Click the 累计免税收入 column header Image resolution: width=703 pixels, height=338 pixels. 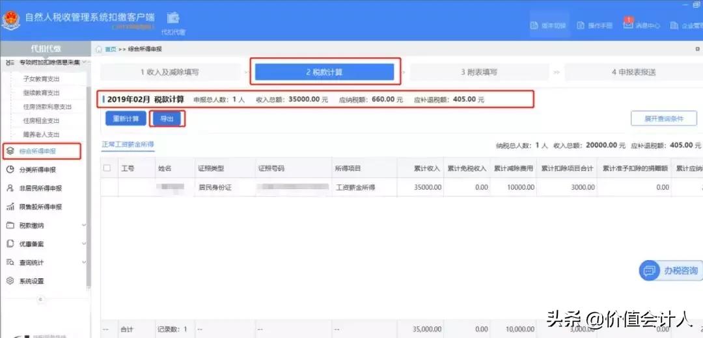tap(467, 168)
